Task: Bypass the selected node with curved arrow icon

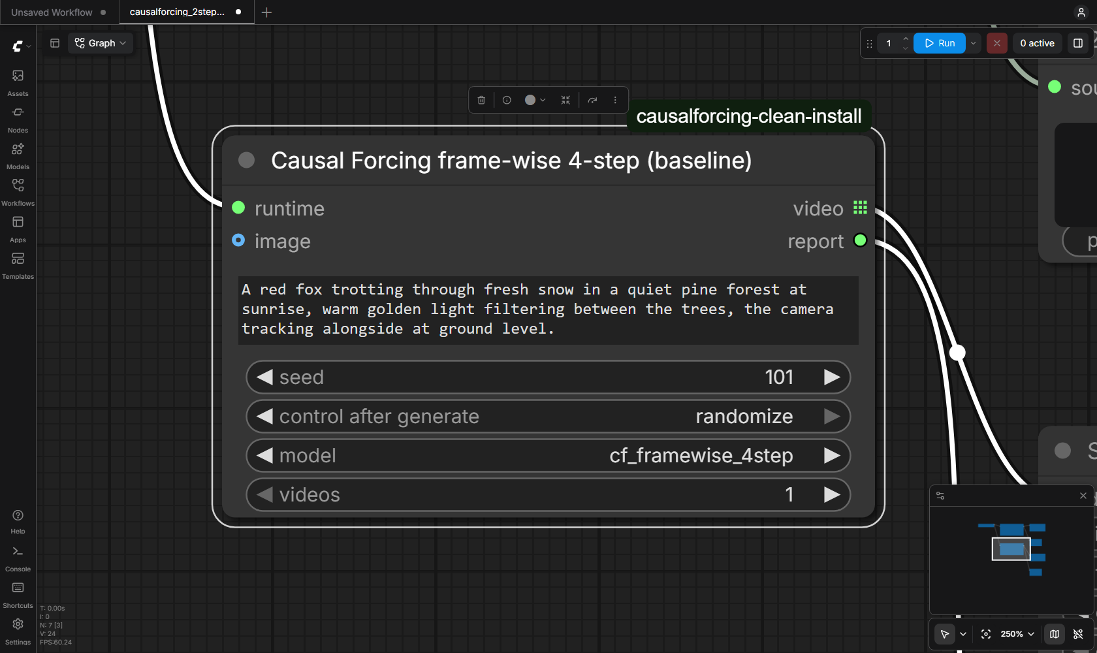Action: [592, 100]
